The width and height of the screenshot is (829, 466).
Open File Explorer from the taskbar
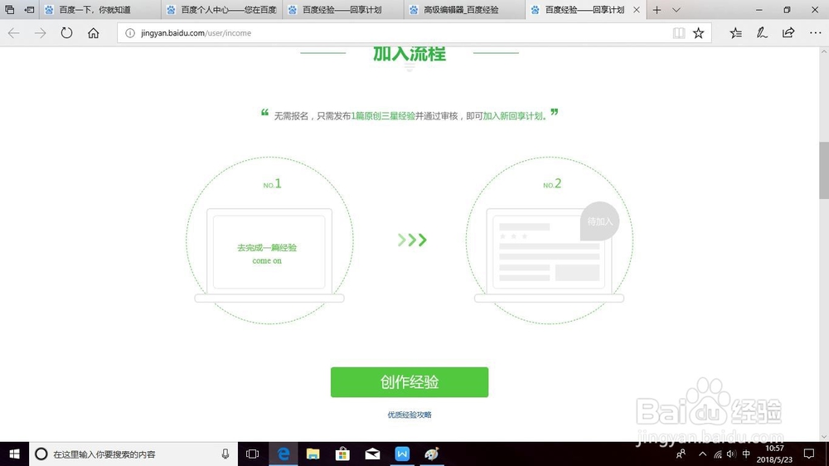[x=313, y=454]
